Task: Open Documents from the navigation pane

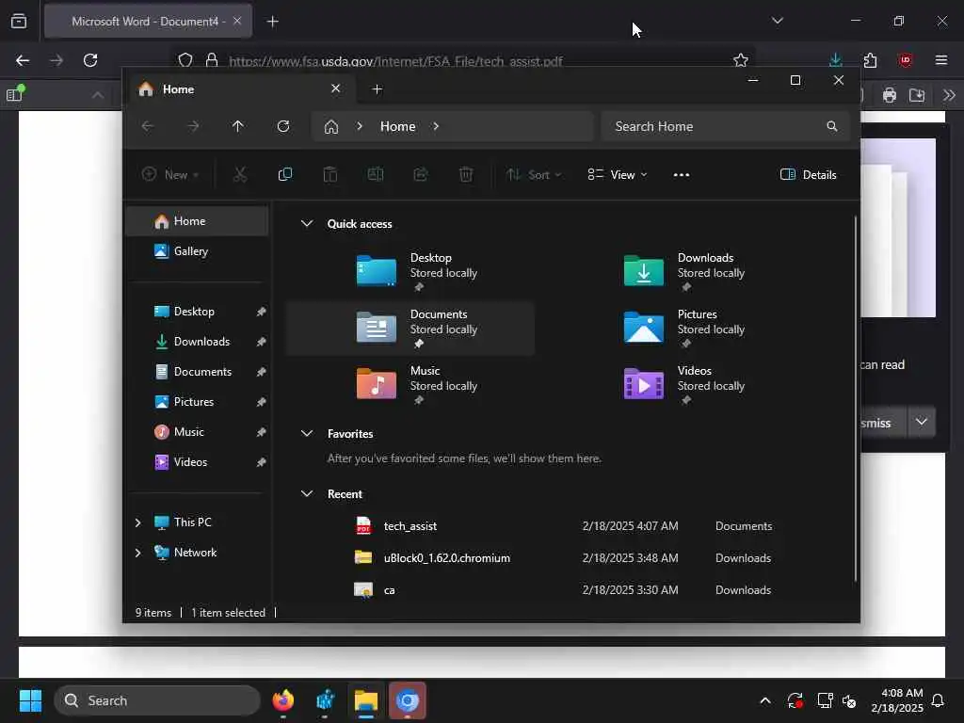Action: 197,371
